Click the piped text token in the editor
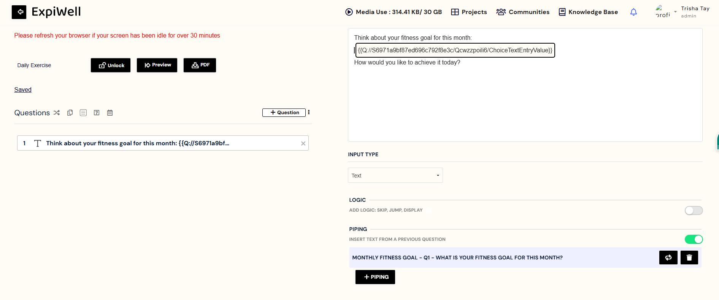 coord(455,50)
